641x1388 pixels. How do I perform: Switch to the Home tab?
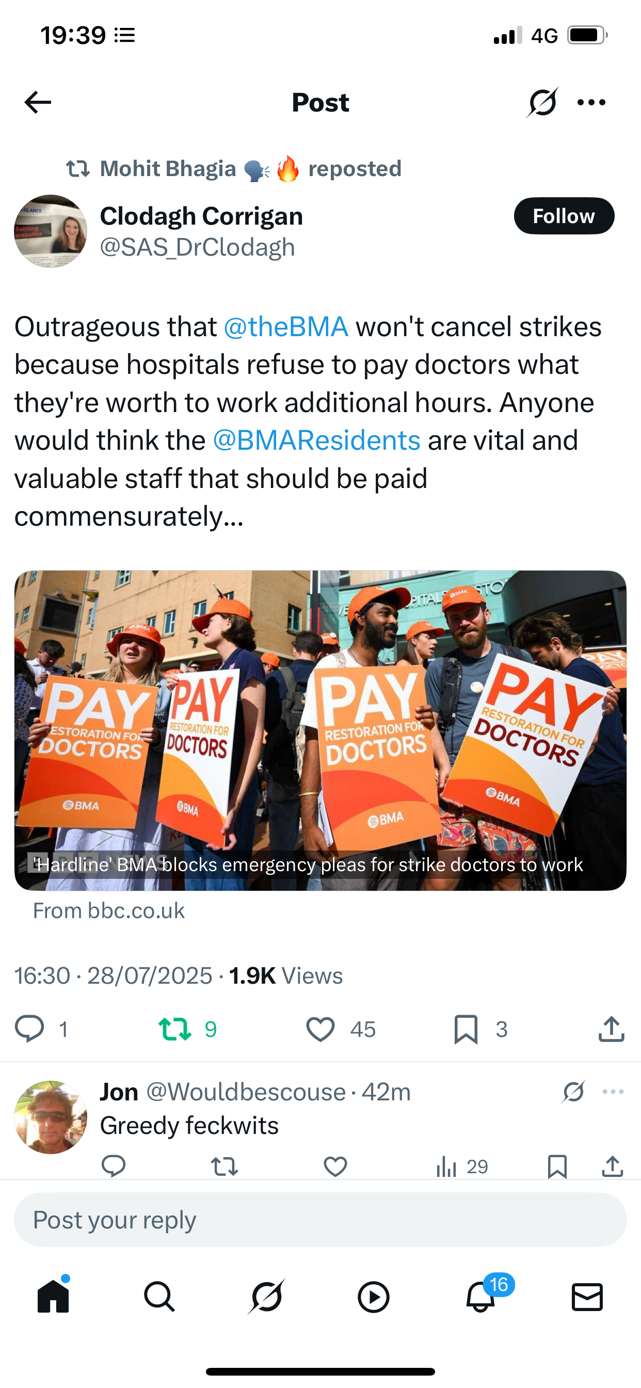click(x=53, y=1296)
